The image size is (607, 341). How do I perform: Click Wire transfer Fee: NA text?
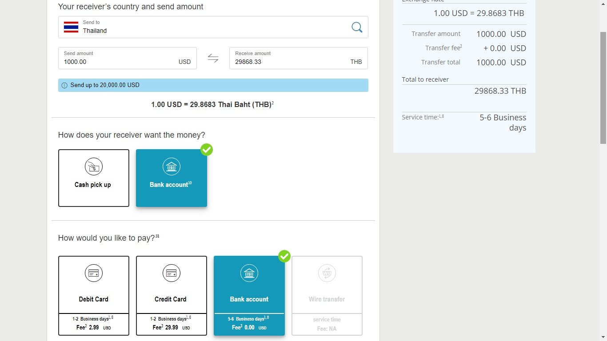click(x=327, y=329)
